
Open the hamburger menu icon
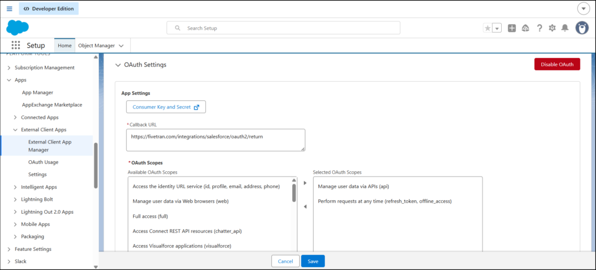[x=9, y=9]
